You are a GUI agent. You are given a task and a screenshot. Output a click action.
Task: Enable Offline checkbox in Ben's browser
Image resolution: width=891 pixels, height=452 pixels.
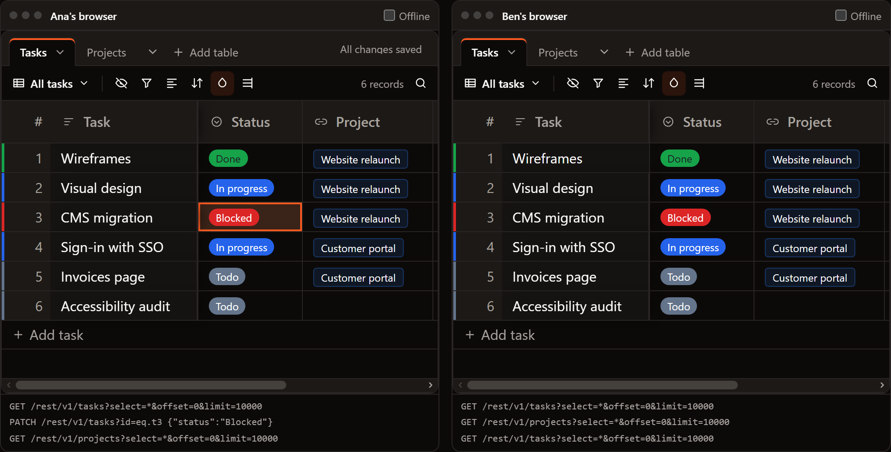click(841, 16)
